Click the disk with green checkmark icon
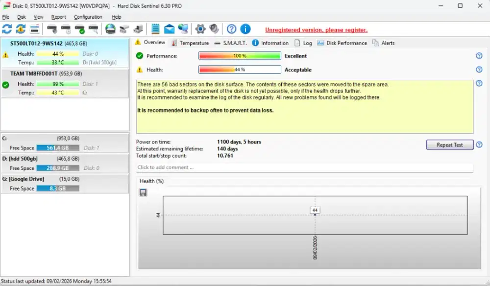 pyautogui.click(x=79, y=29)
